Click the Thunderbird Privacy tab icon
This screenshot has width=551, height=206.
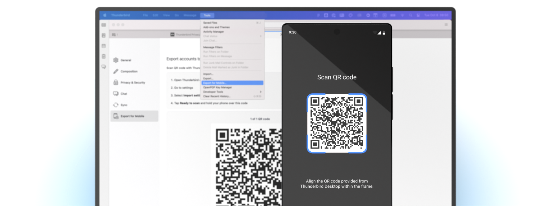tap(172, 34)
